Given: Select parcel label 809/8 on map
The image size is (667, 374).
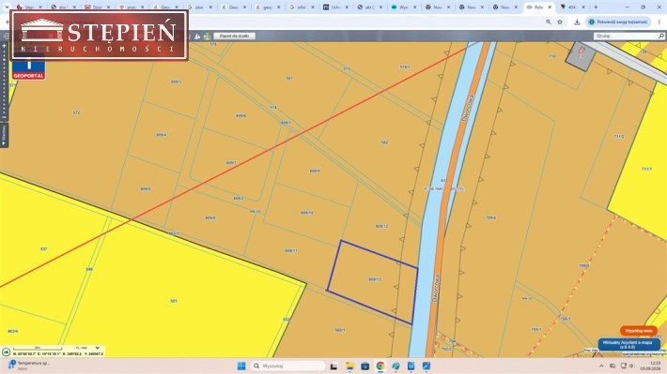Looking at the screenshot, I should [x=210, y=217].
